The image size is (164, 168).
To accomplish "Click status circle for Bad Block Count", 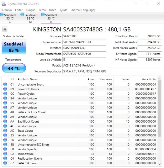I will point(5,121).
